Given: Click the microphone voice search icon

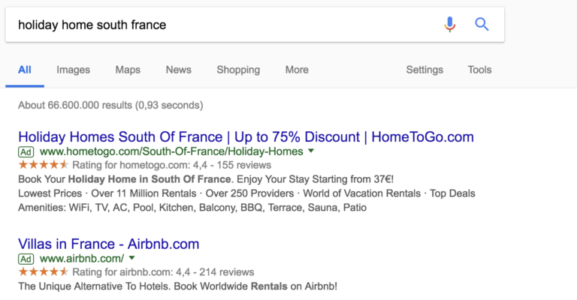Looking at the screenshot, I should pos(450,25).
